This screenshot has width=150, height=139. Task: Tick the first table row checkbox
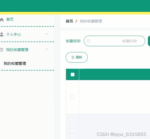(72, 97)
